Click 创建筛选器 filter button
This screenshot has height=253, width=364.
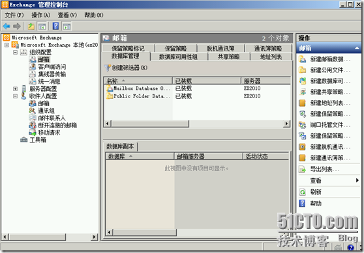click(126, 68)
